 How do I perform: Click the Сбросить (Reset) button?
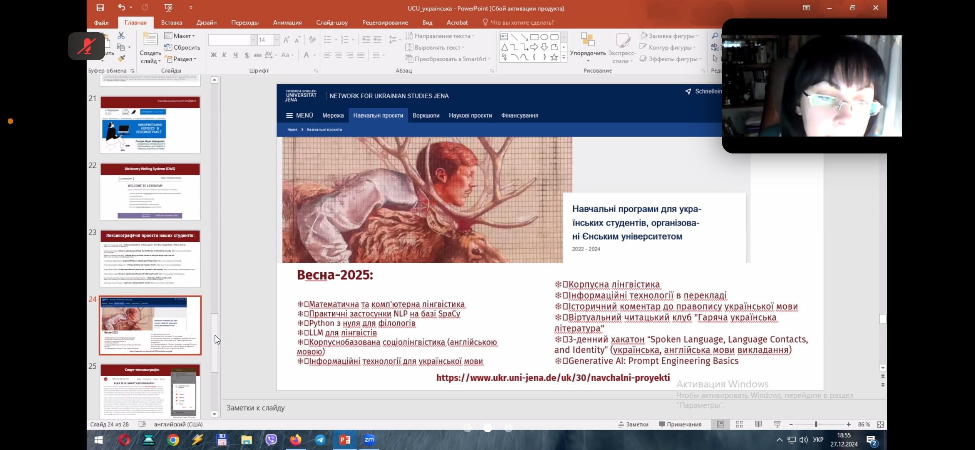tap(182, 47)
